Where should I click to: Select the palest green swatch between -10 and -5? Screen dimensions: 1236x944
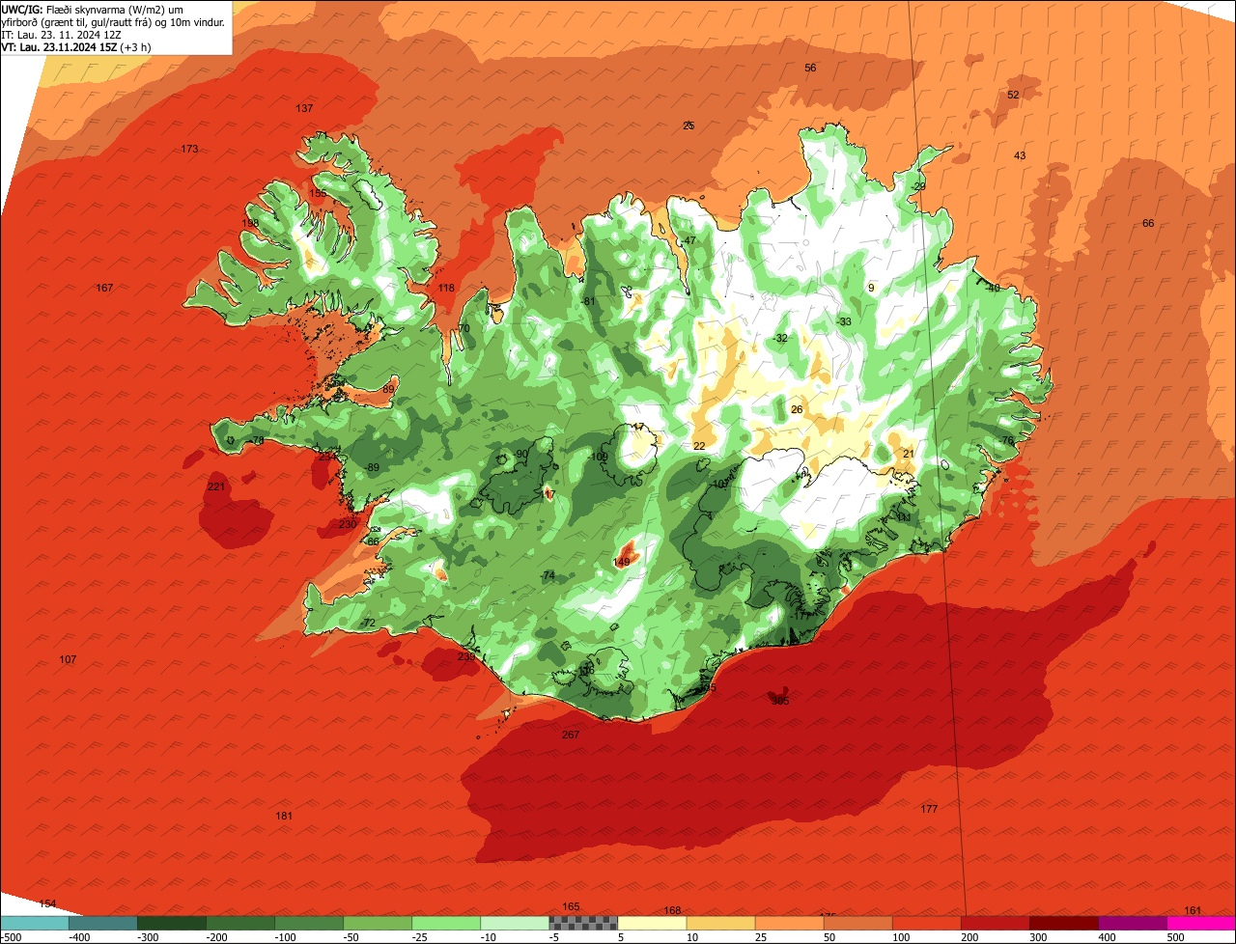[x=516, y=923]
